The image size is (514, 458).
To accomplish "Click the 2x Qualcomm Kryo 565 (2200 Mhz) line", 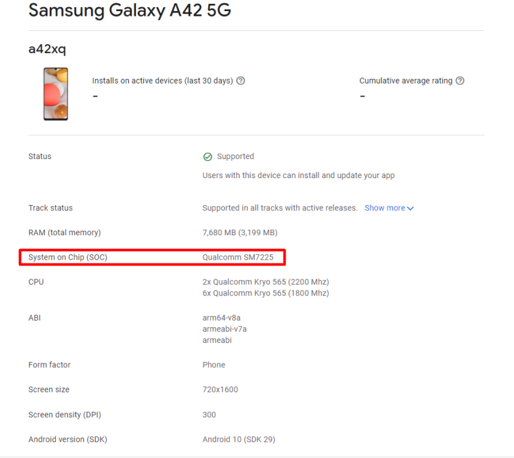I will 266,282.
